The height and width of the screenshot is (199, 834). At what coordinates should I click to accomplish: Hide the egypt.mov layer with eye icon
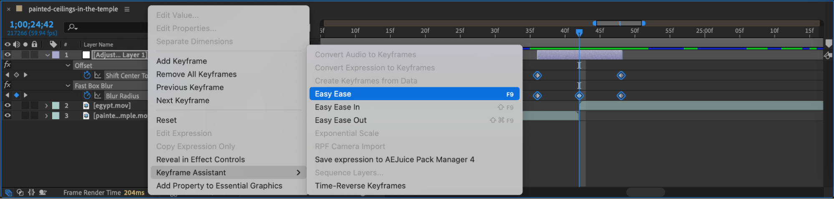tap(7, 106)
